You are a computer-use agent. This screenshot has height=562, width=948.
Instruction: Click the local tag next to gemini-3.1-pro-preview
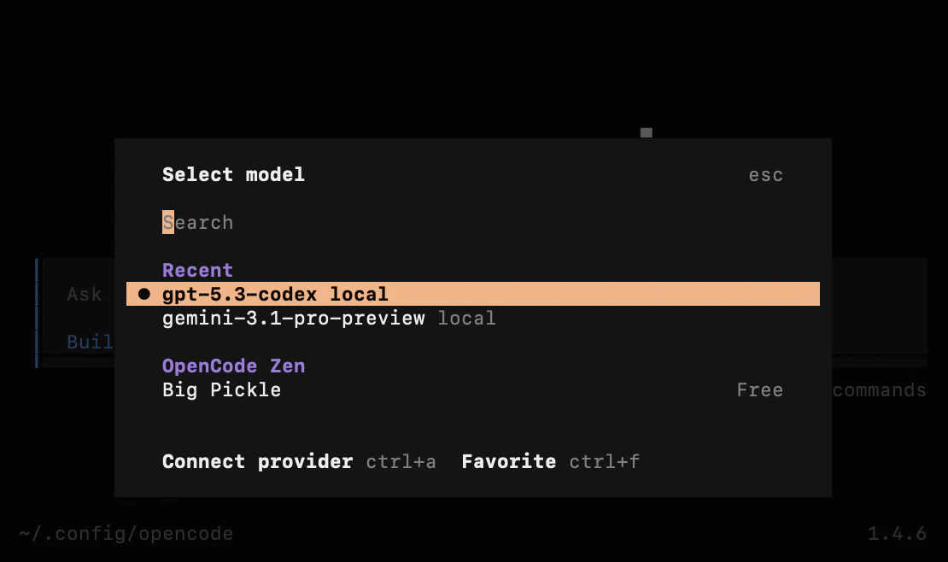coord(467,318)
